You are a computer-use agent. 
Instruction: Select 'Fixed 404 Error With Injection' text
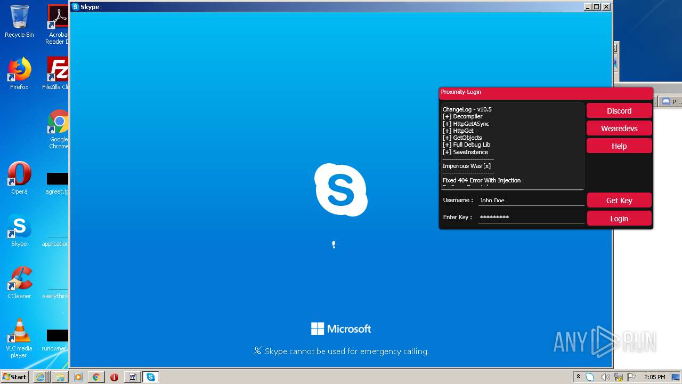(x=482, y=180)
